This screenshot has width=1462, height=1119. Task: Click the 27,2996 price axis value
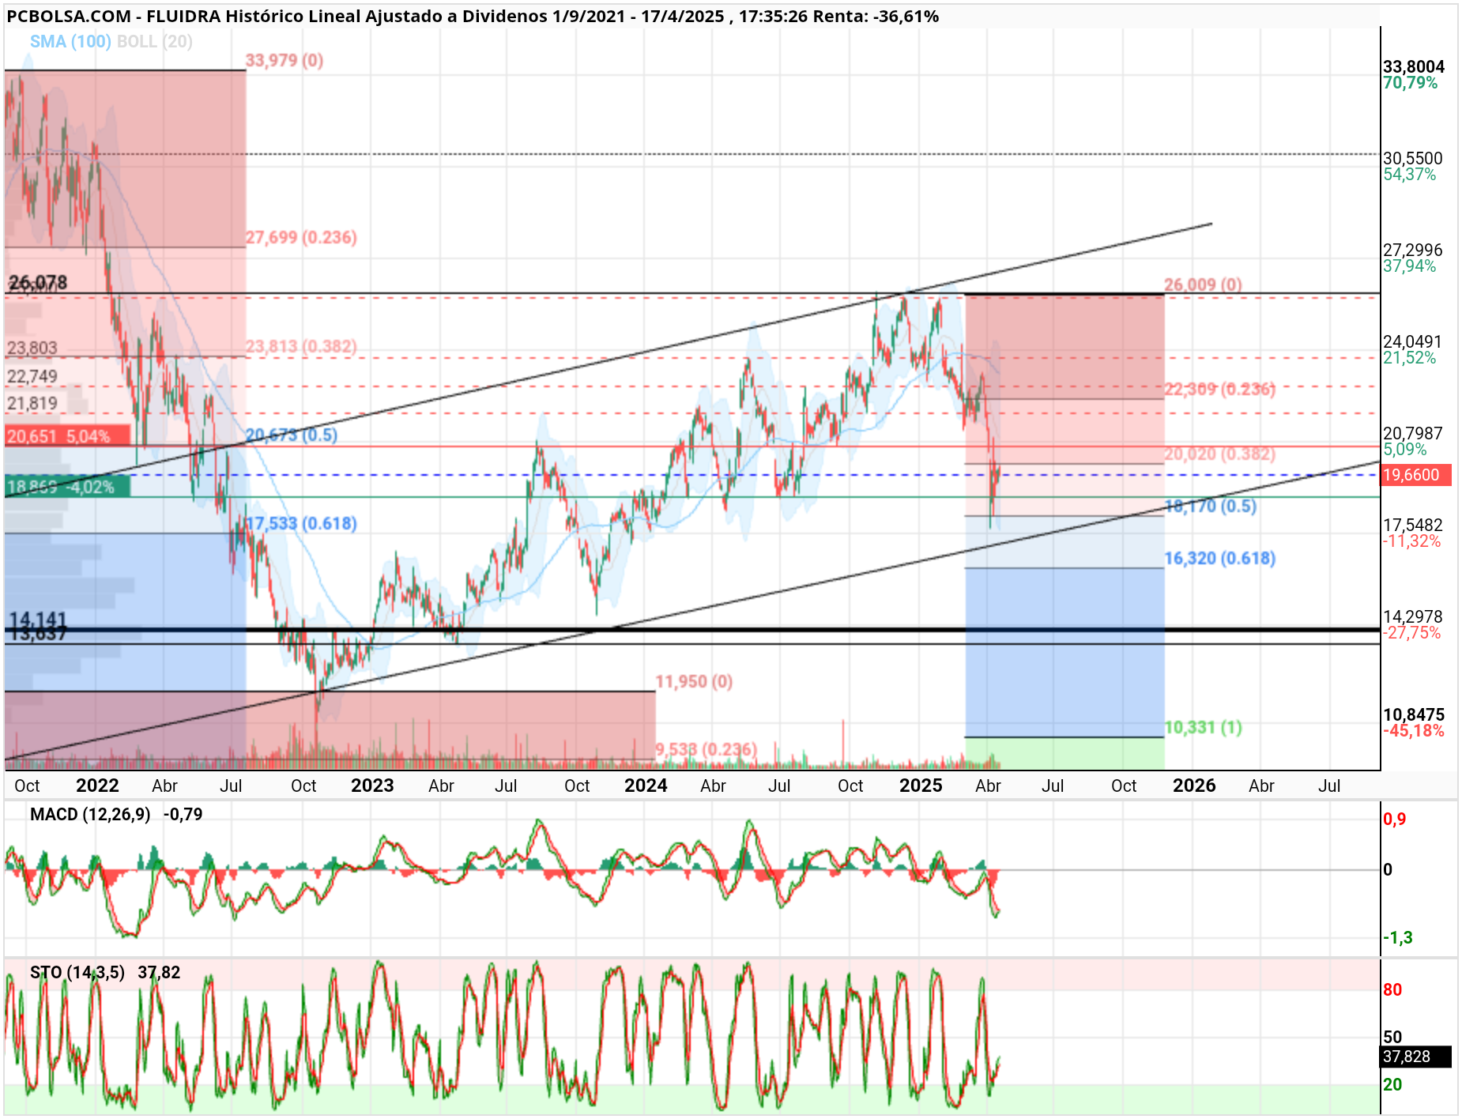tap(1413, 250)
